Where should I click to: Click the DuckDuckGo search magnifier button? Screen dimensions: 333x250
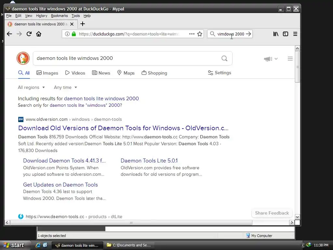pos(224,58)
